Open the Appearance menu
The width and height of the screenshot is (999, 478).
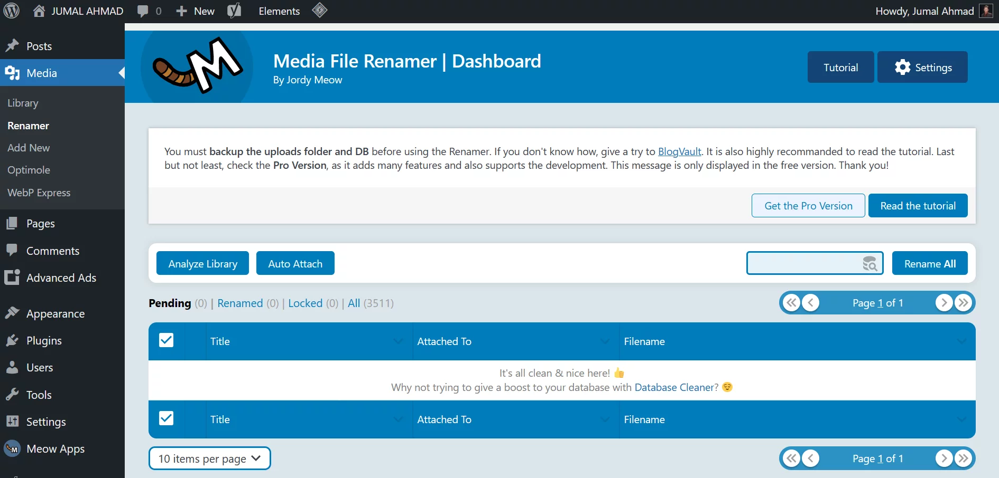[62, 313]
